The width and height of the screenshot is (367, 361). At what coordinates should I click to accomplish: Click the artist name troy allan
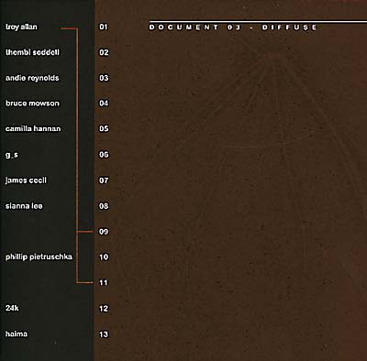pyautogui.click(x=21, y=27)
